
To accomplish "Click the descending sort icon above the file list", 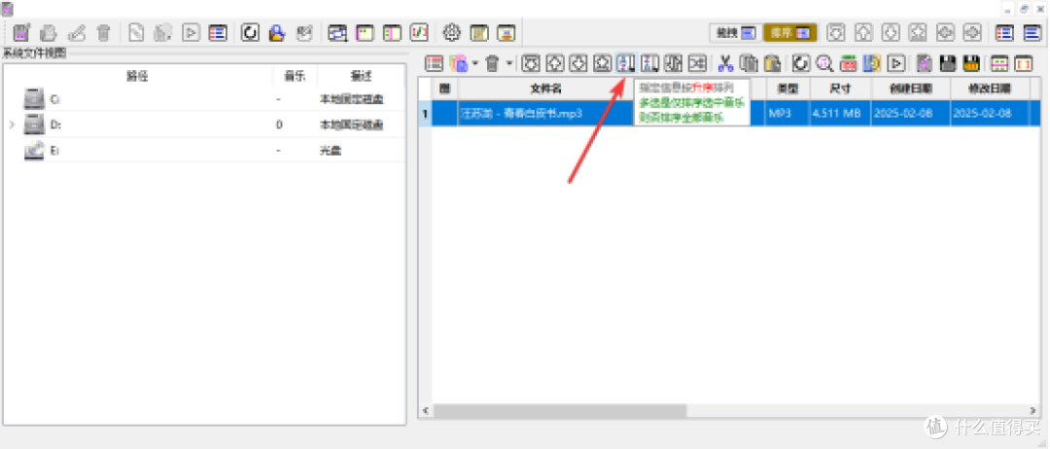I will click(x=650, y=63).
